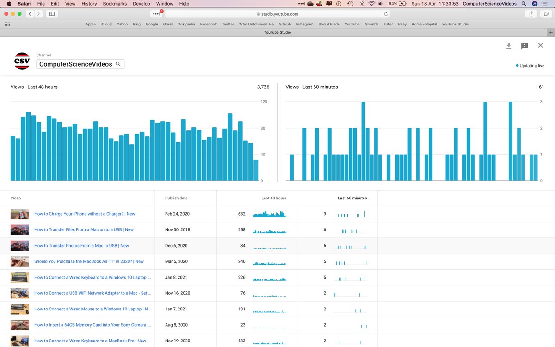555x347 pixels.
Task: Toggle Safari's sidebar button
Action: 52,14
